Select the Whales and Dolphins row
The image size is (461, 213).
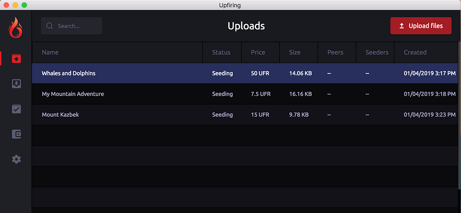click(x=245, y=73)
